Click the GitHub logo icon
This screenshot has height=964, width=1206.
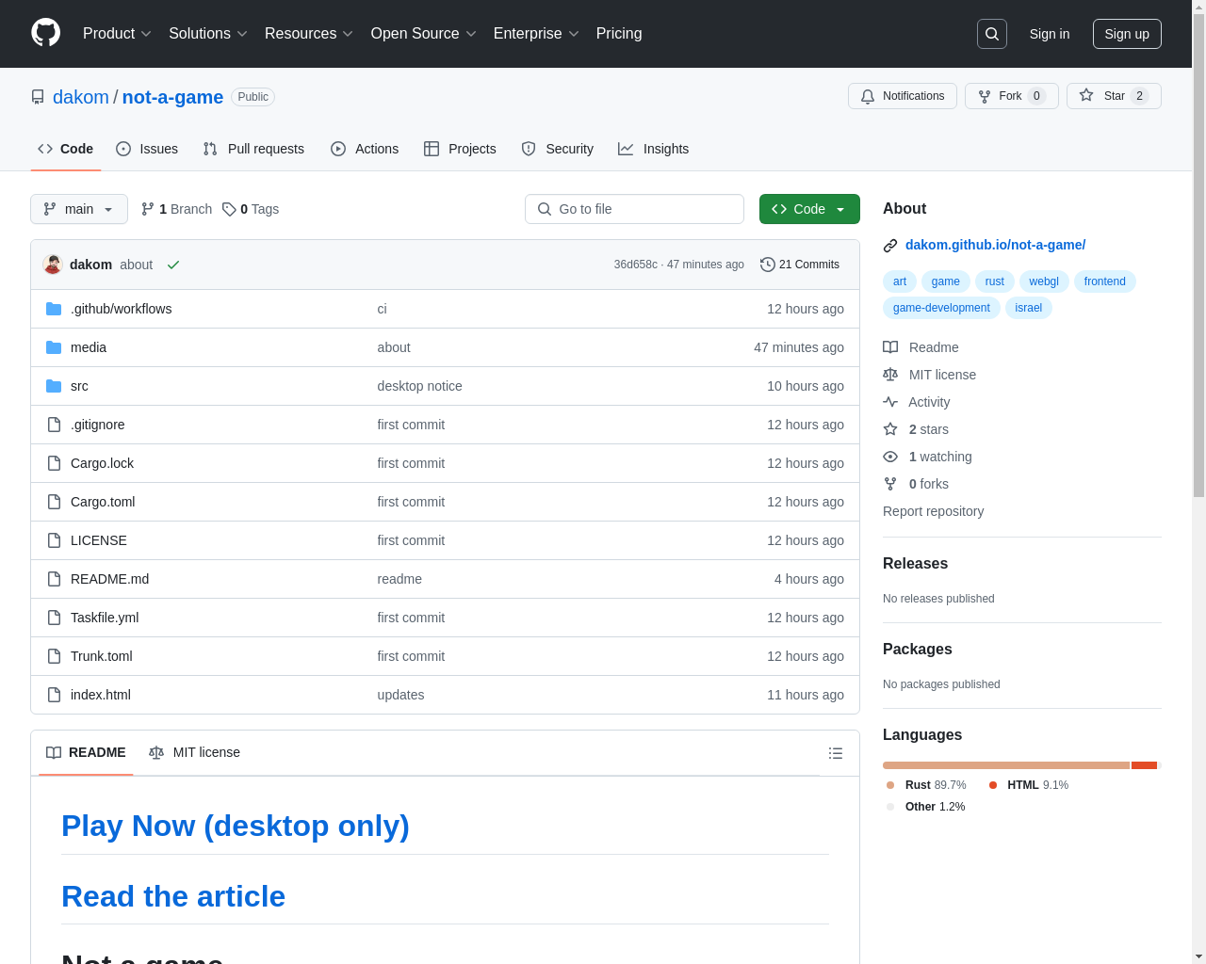pos(46,33)
